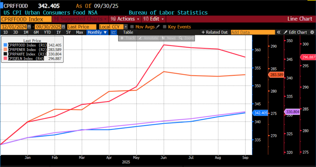Click the blue CPRFFOOD legend color swatch
The height and width of the screenshot is (167, 316).
coord(5,45)
